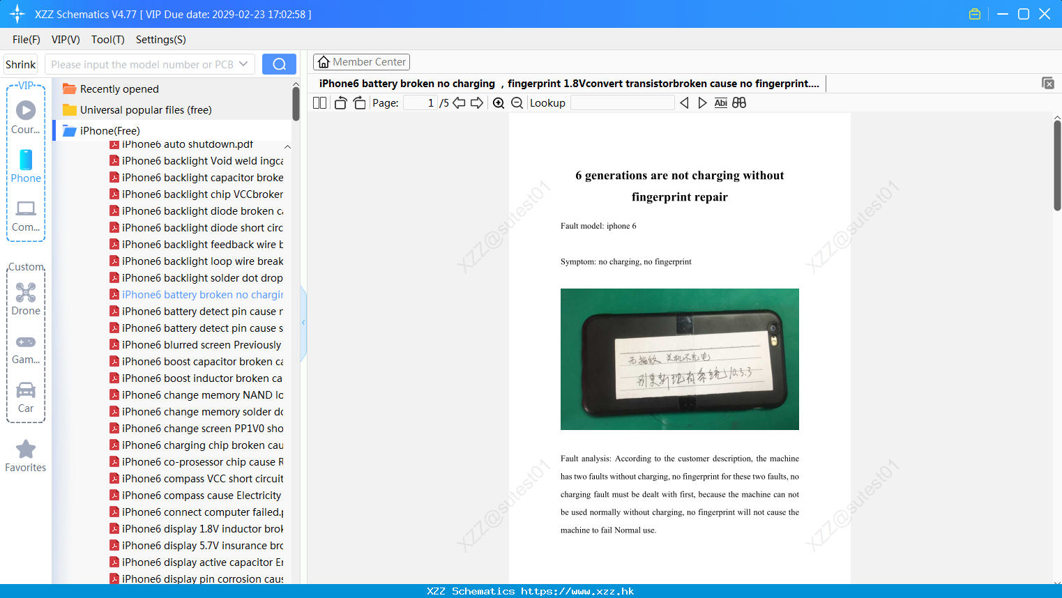Open iPhone6 backlight chip VCCbroken file
Image resolution: width=1062 pixels, height=598 pixels.
click(x=197, y=194)
